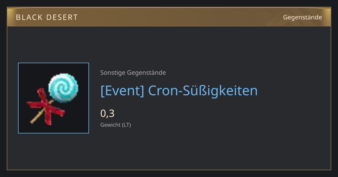Click the LT unit in weight label
This screenshot has width=338, height=177.
click(x=126, y=125)
